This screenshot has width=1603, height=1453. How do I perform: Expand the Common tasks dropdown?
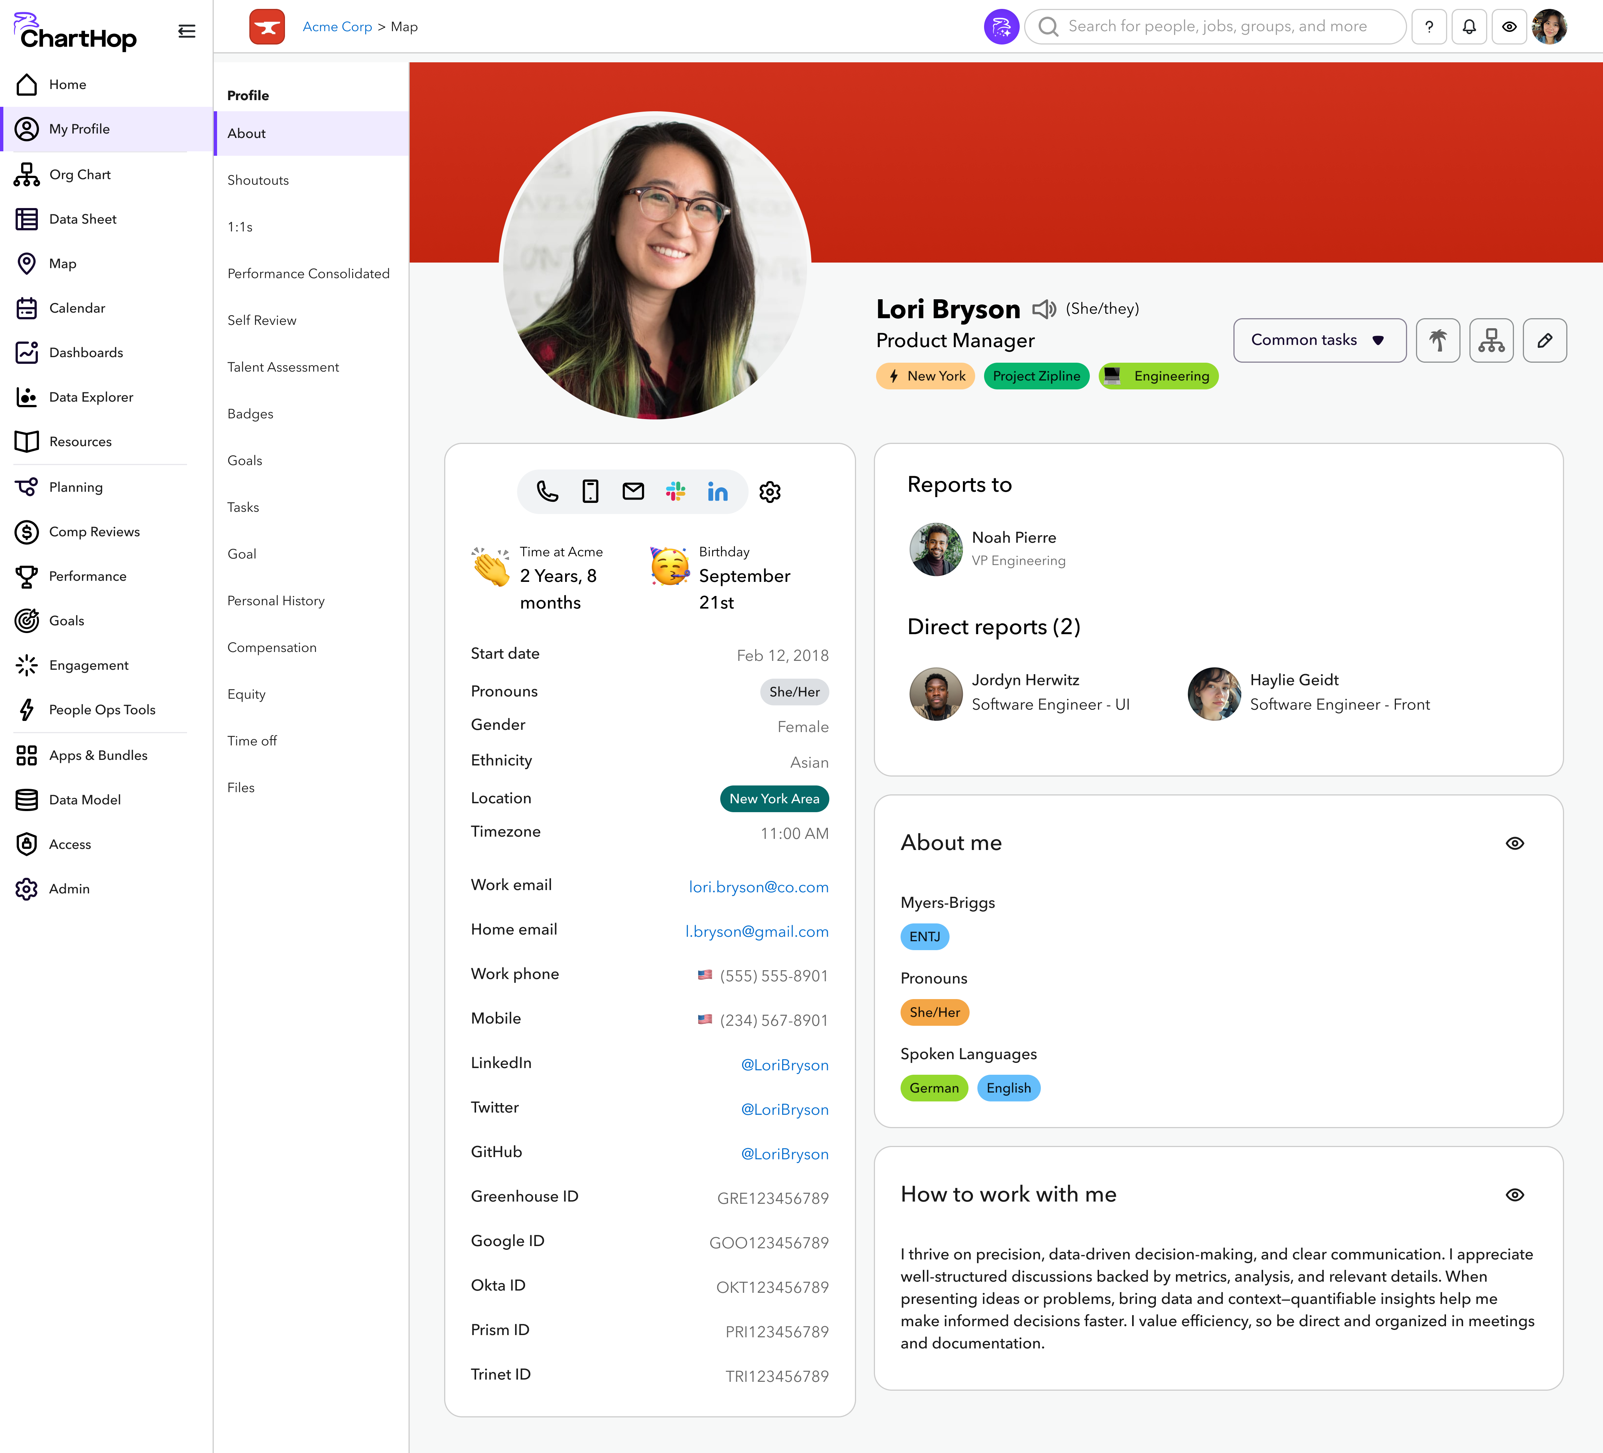click(x=1319, y=340)
